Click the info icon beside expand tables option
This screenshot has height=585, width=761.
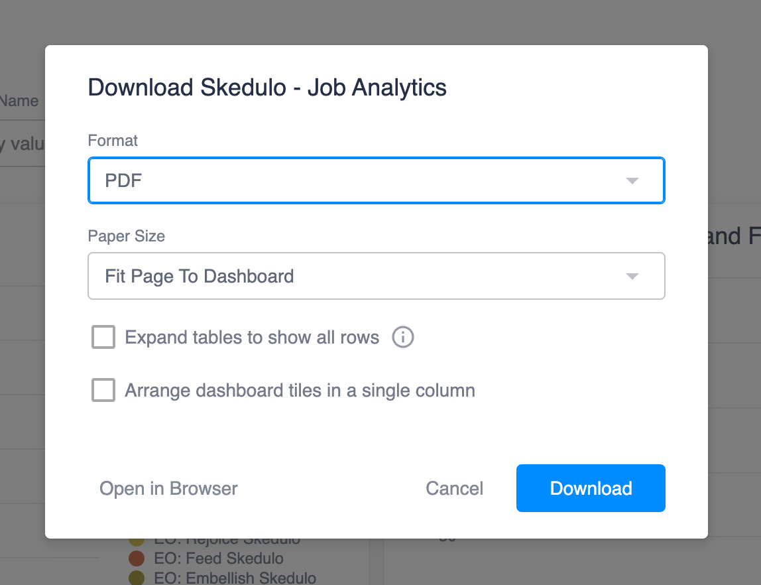click(x=402, y=337)
